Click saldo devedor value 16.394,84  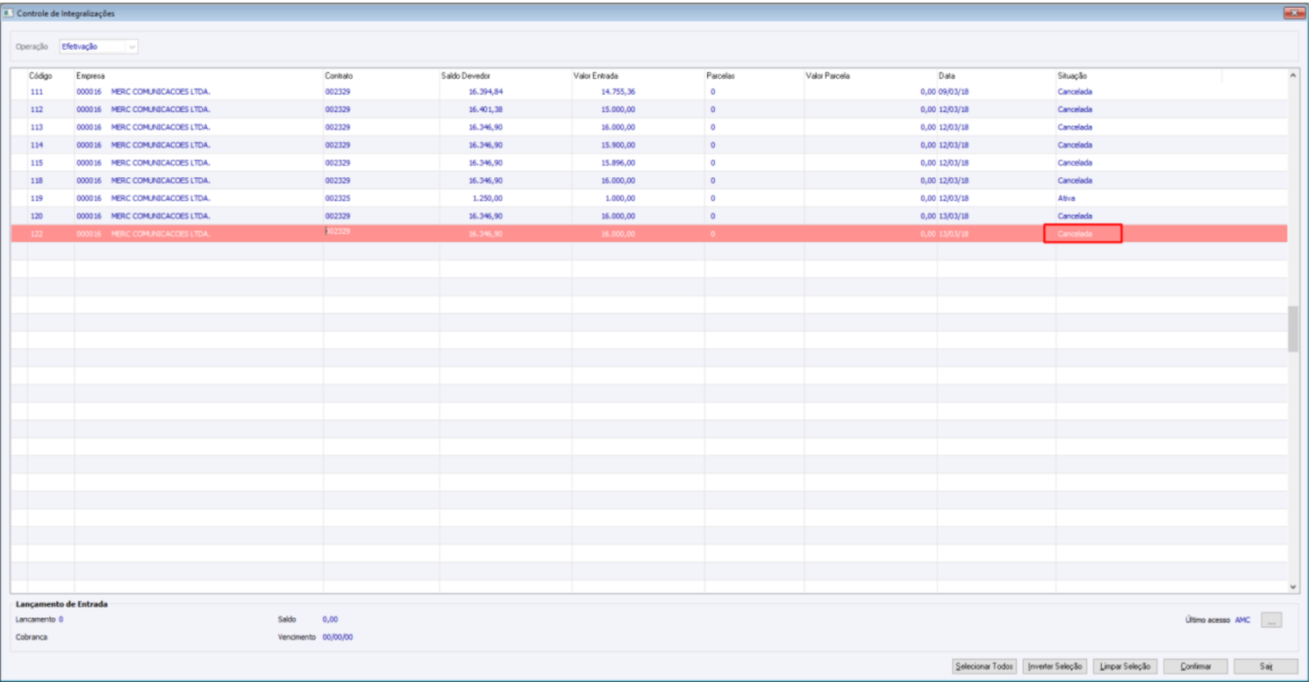[x=485, y=91]
